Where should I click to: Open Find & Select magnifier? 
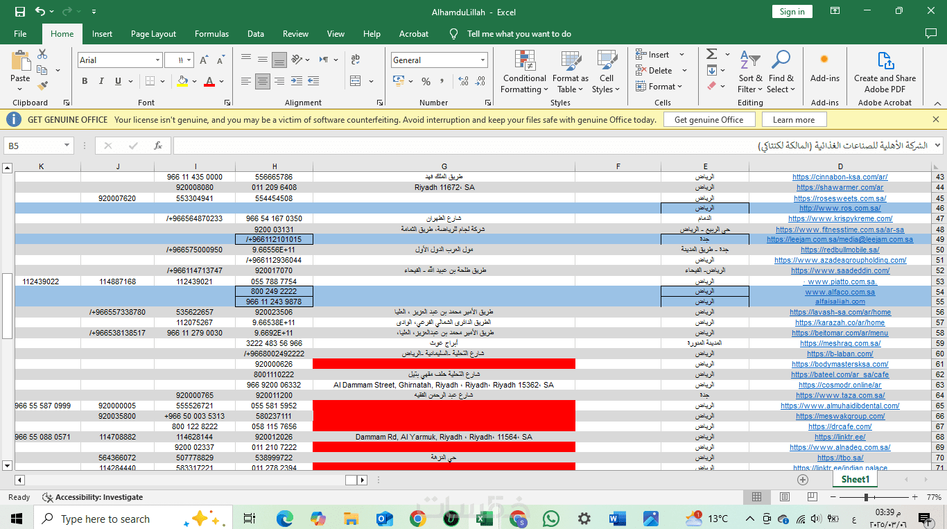coord(781,71)
